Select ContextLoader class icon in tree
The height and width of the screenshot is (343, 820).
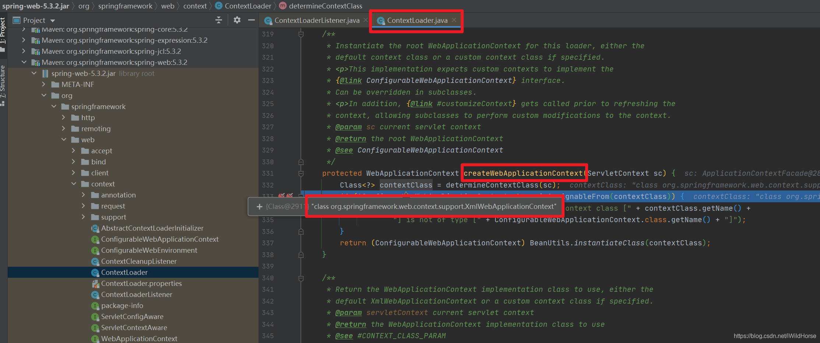[95, 273]
